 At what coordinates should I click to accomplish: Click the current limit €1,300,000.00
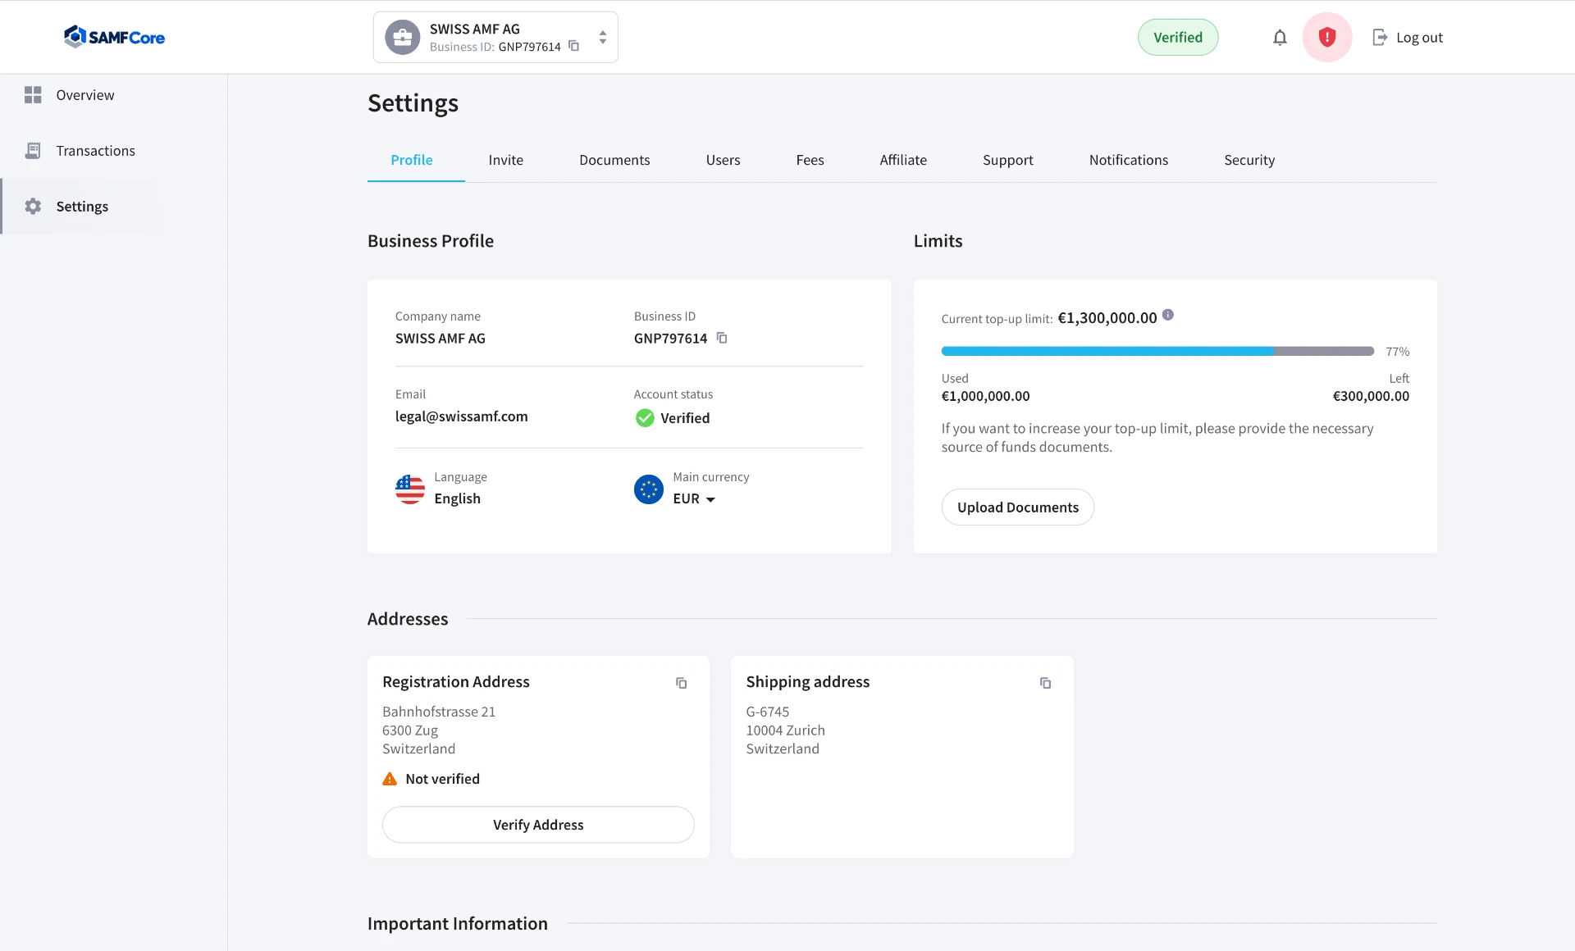[1107, 318]
